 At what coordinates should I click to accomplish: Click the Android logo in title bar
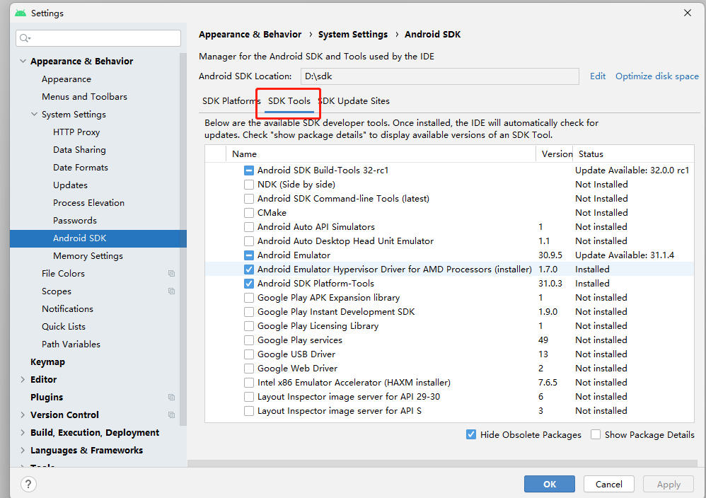21,13
